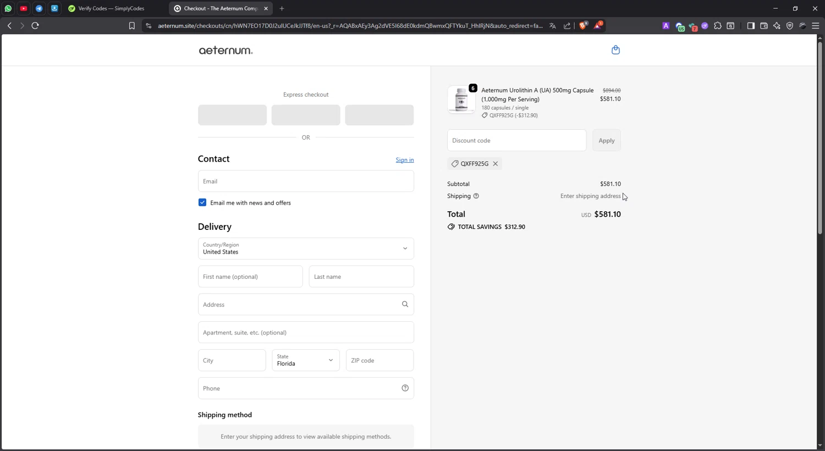Click the Urolithin A product thumbnail
Screen dimensions: 825x451
[x=461, y=100]
